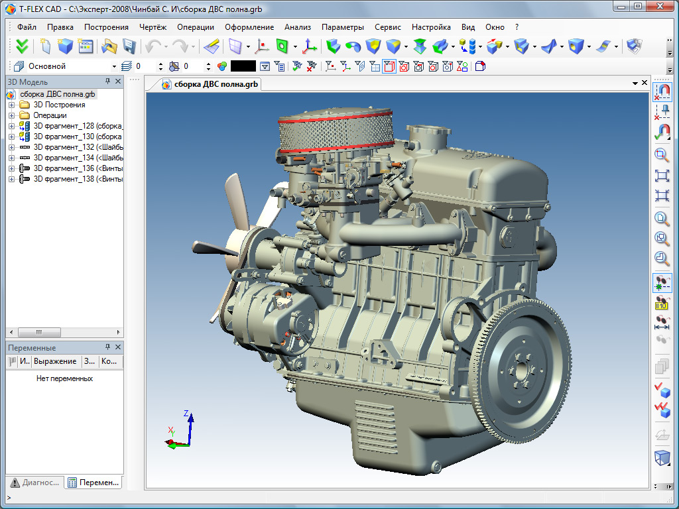This screenshot has height=509, width=679.
Task: Toggle the highlighted glasses view mode icon
Action: 662,282
